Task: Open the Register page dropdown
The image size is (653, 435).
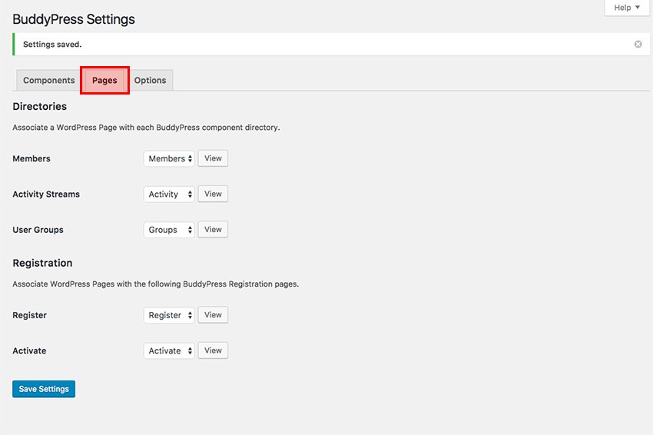Action: pyautogui.click(x=169, y=315)
